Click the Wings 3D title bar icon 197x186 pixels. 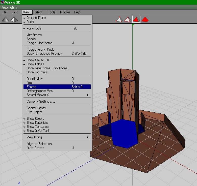tap(3, 3)
